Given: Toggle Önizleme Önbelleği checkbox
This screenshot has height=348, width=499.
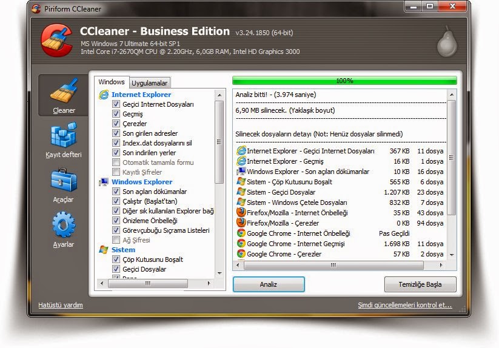Looking at the screenshot, I should click(x=116, y=221).
